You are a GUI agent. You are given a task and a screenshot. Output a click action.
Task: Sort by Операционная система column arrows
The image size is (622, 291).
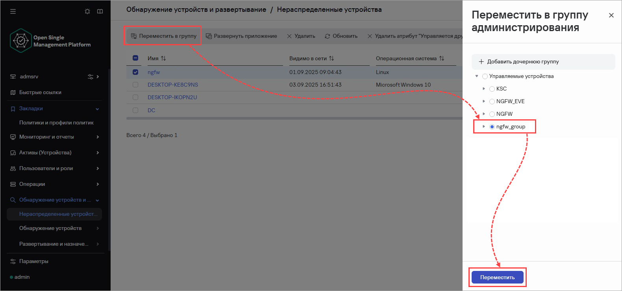pyautogui.click(x=442, y=58)
